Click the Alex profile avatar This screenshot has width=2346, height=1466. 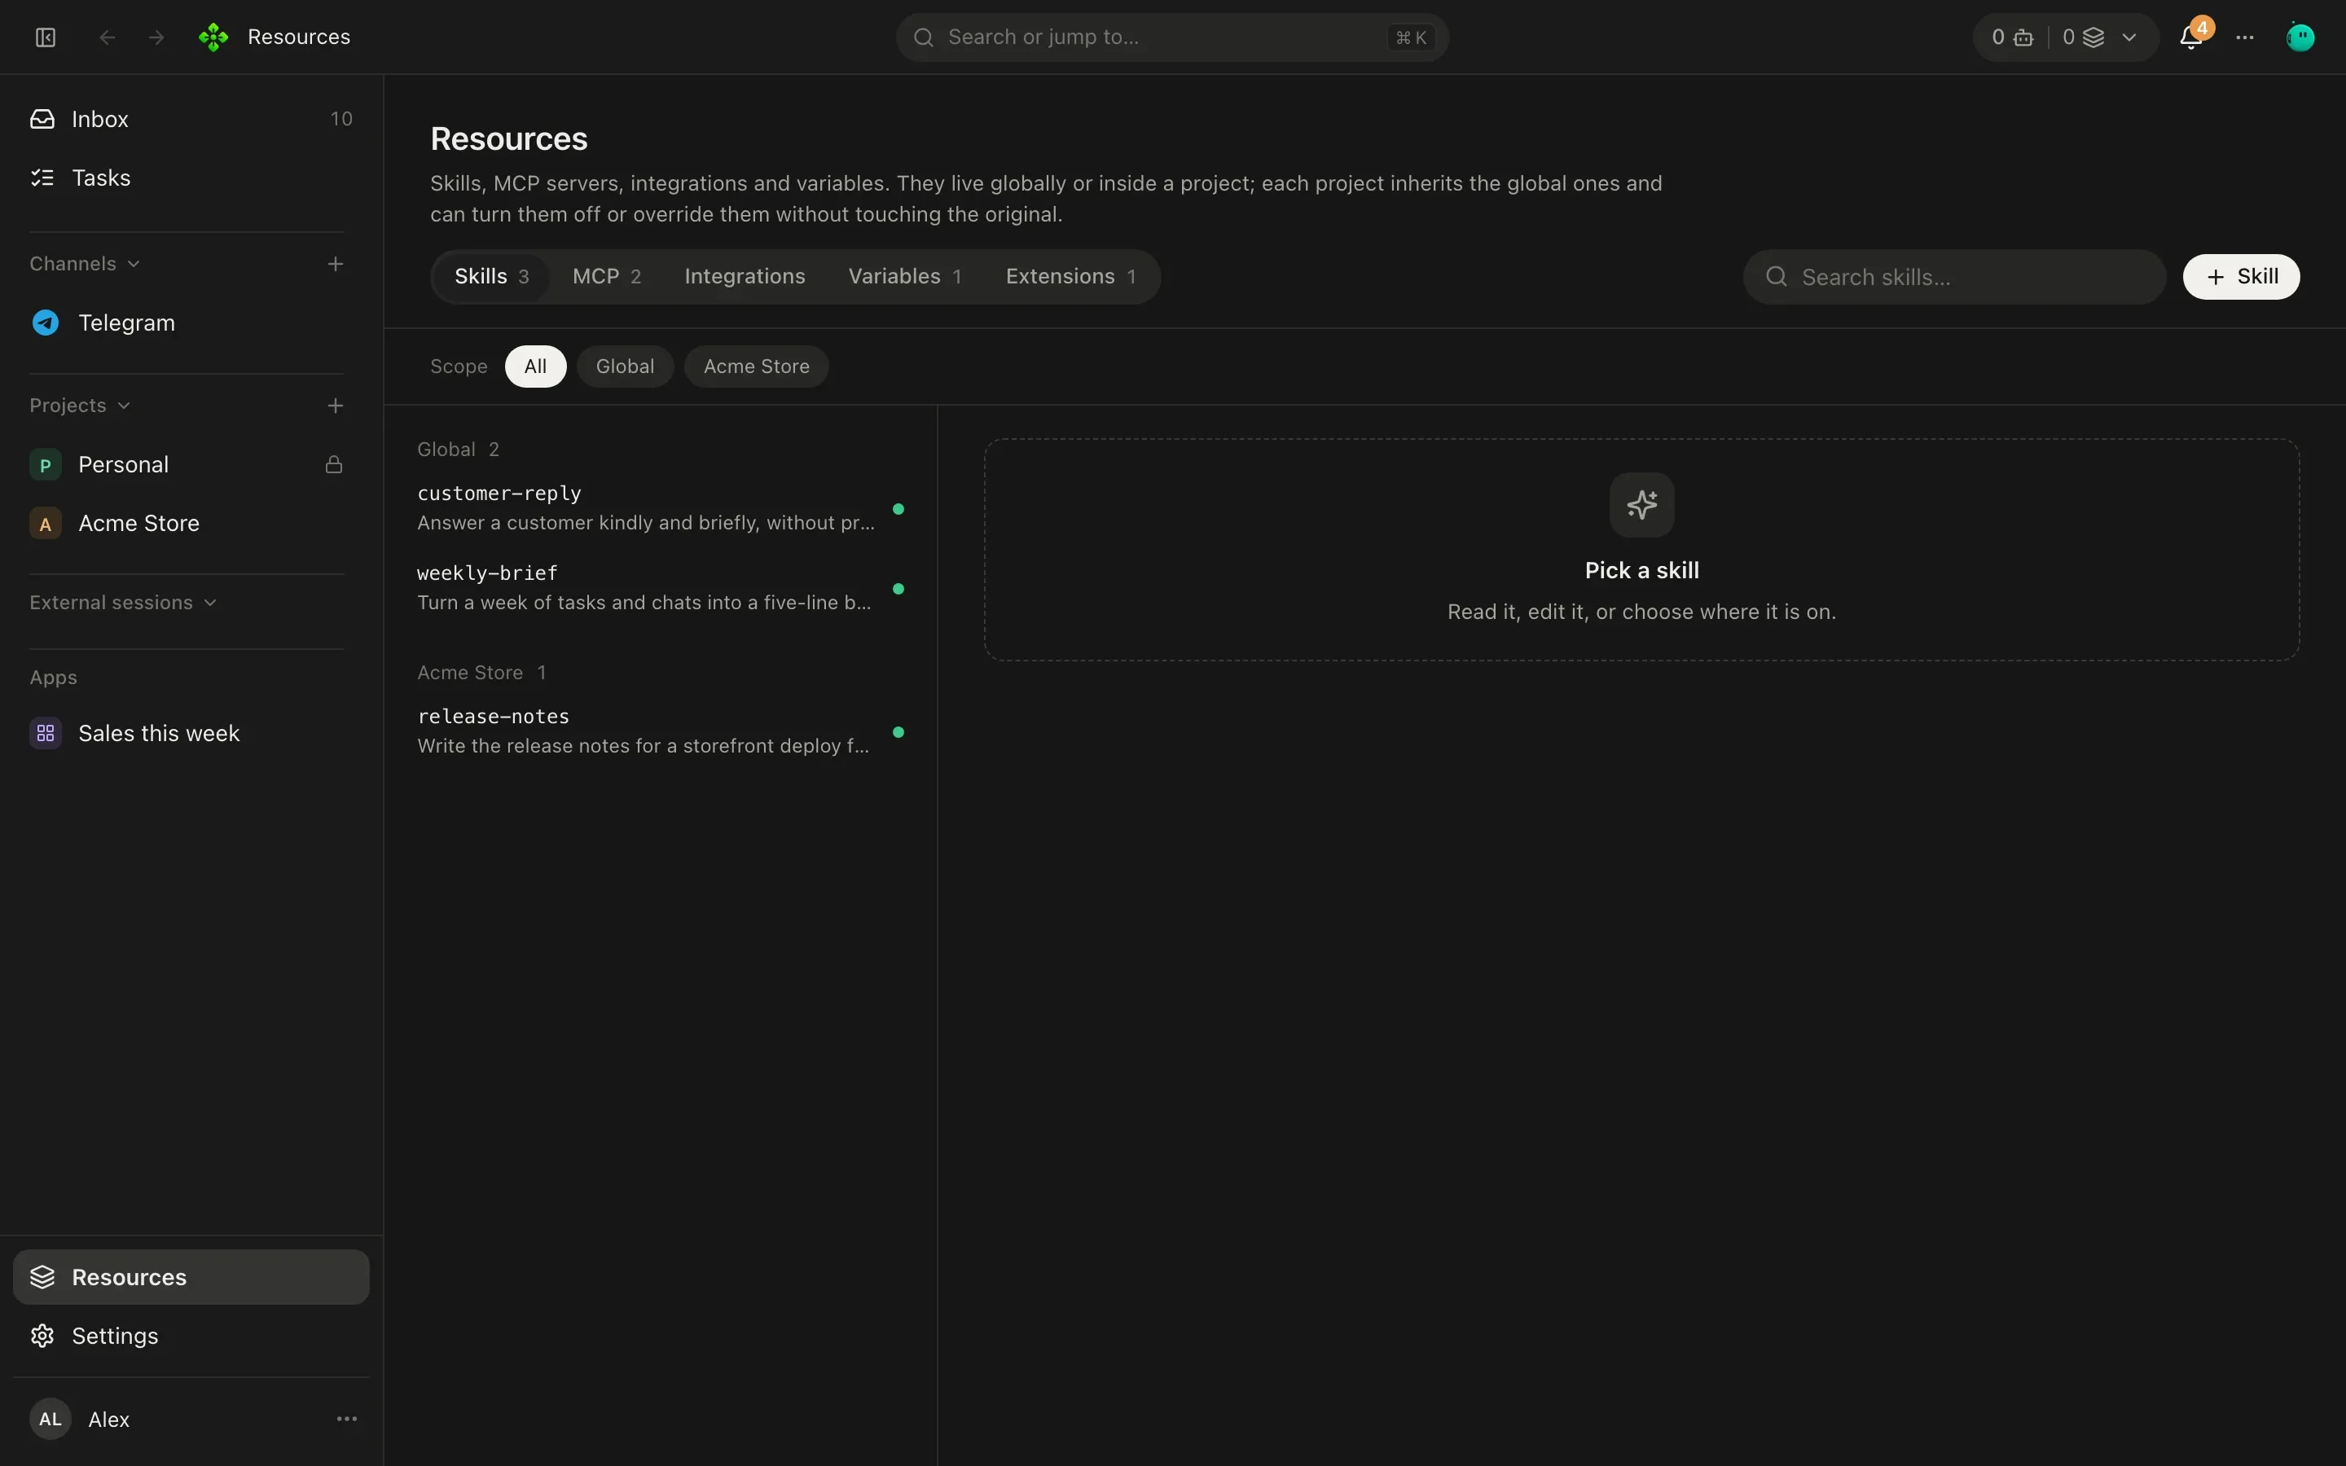click(x=51, y=1419)
